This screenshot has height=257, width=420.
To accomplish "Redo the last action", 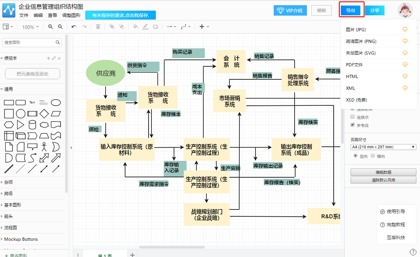I will [x=84, y=27].
